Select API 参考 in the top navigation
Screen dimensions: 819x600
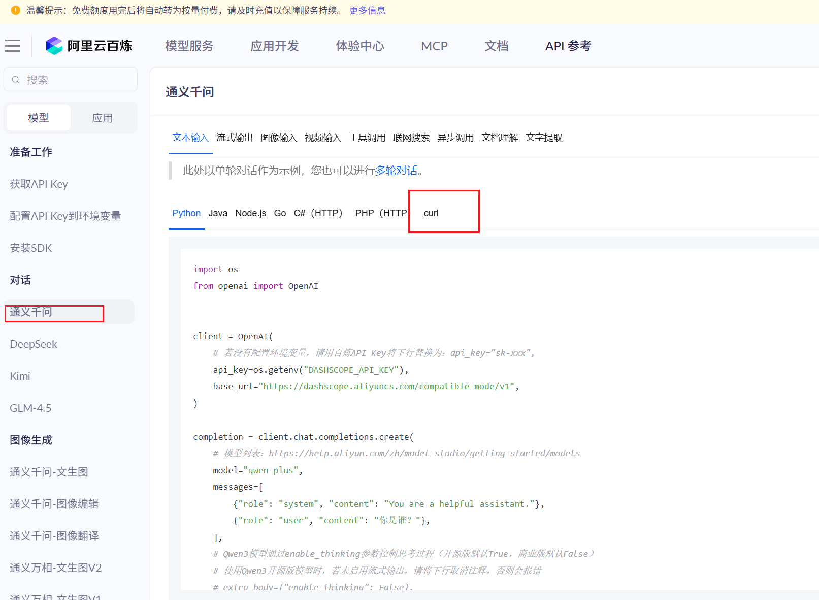(568, 46)
